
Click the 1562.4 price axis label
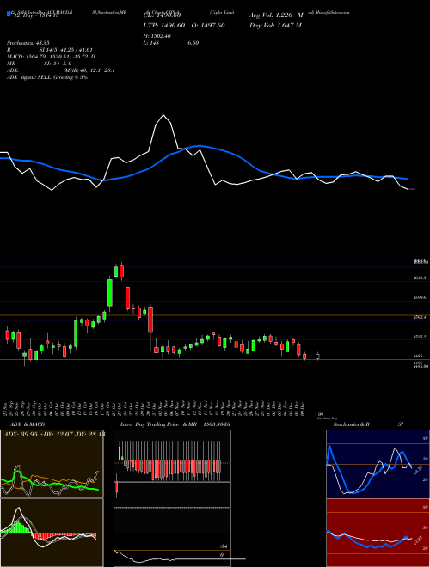[420, 317]
